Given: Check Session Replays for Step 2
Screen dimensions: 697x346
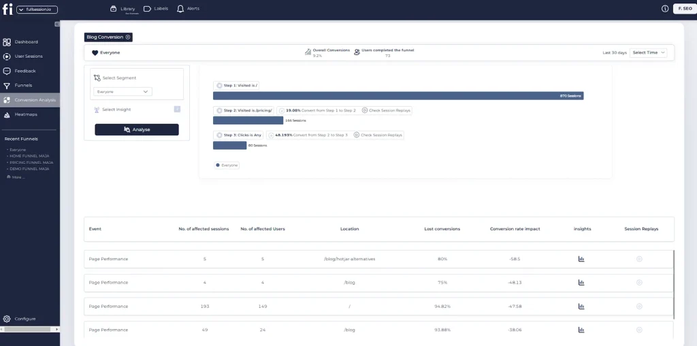Looking at the screenshot, I should point(387,111).
